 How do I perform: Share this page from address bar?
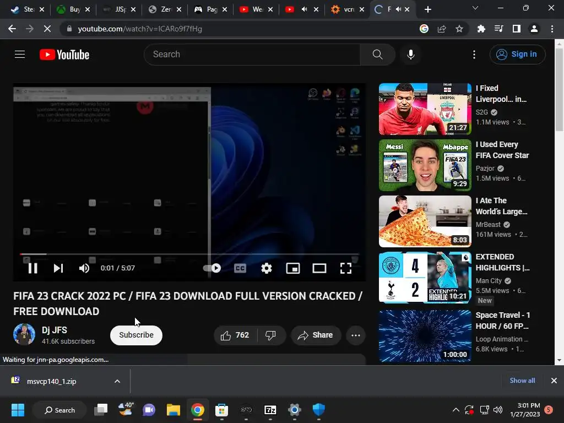point(442,29)
